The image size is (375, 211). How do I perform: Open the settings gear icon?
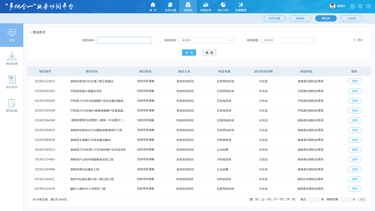(360, 6)
